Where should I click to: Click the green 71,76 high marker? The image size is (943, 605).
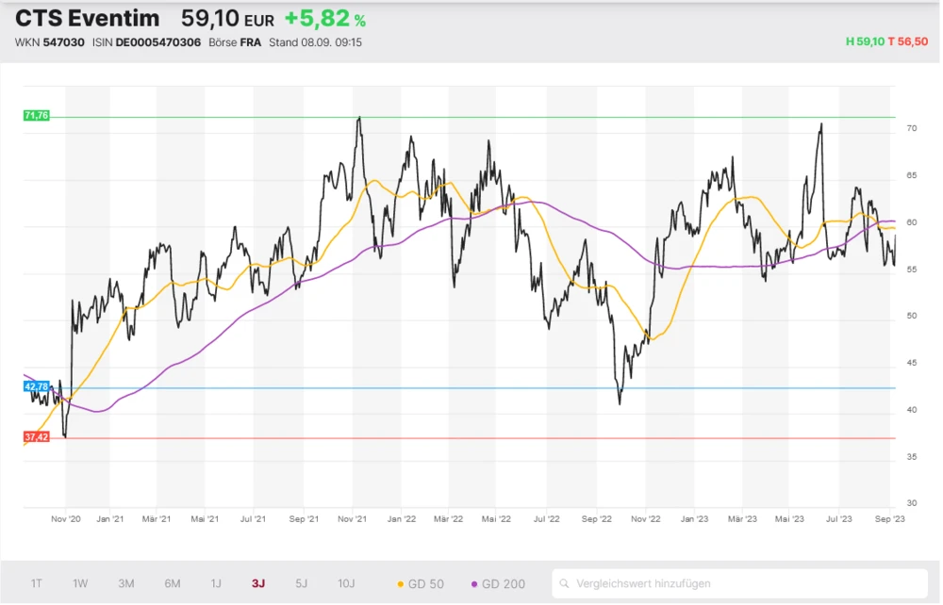point(36,115)
